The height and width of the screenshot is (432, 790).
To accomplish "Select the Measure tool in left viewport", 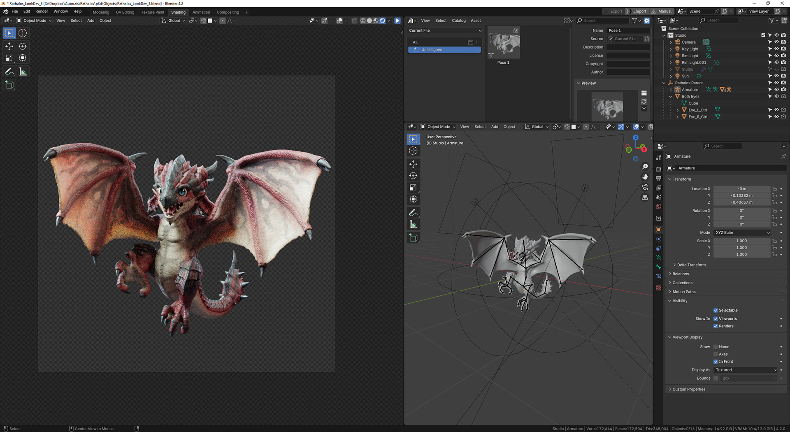I will coord(23,72).
